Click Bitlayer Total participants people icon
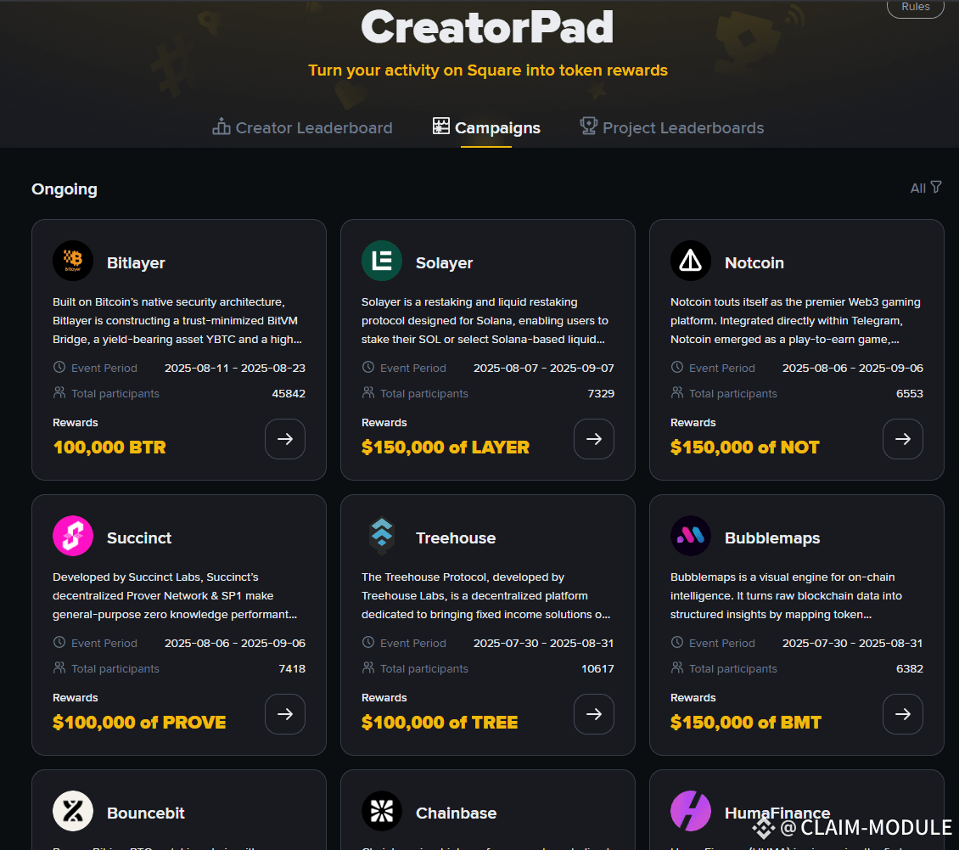Image resolution: width=959 pixels, height=850 pixels. click(59, 392)
